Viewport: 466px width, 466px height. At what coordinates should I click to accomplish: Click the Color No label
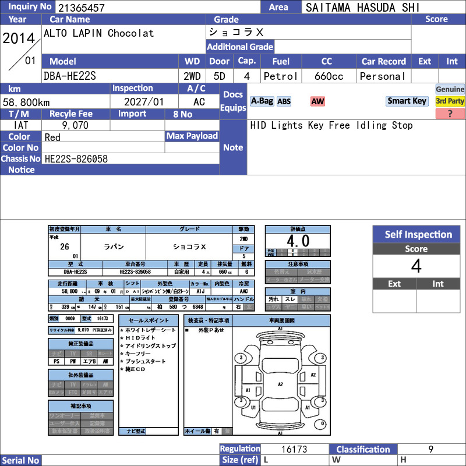[20, 148]
